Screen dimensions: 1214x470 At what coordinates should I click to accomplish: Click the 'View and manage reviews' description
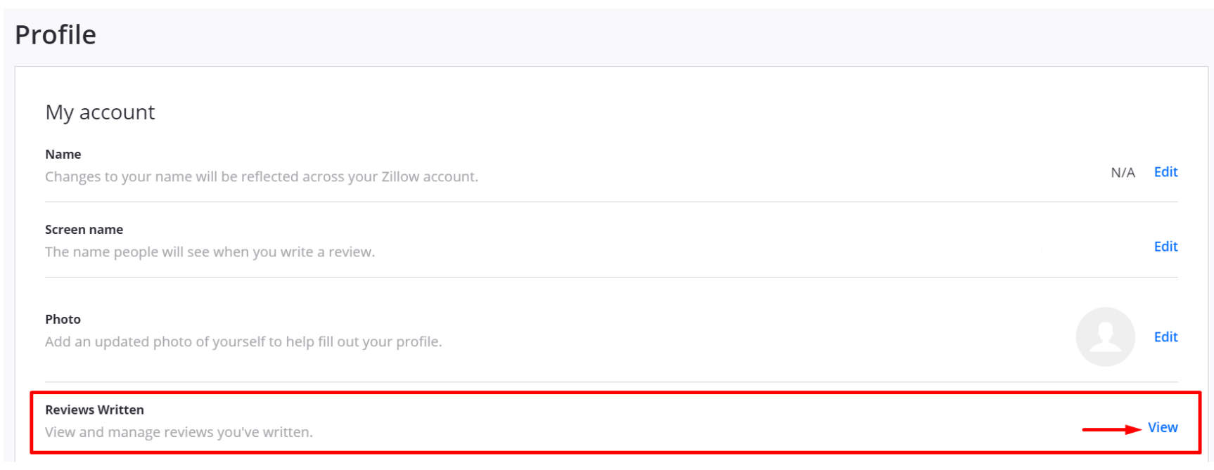pyautogui.click(x=179, y=432)
